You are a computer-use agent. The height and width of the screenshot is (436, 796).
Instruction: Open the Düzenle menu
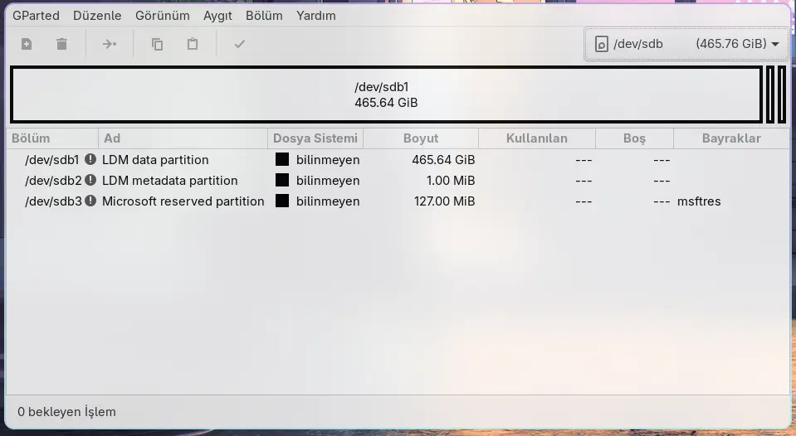tap(97, 16)
